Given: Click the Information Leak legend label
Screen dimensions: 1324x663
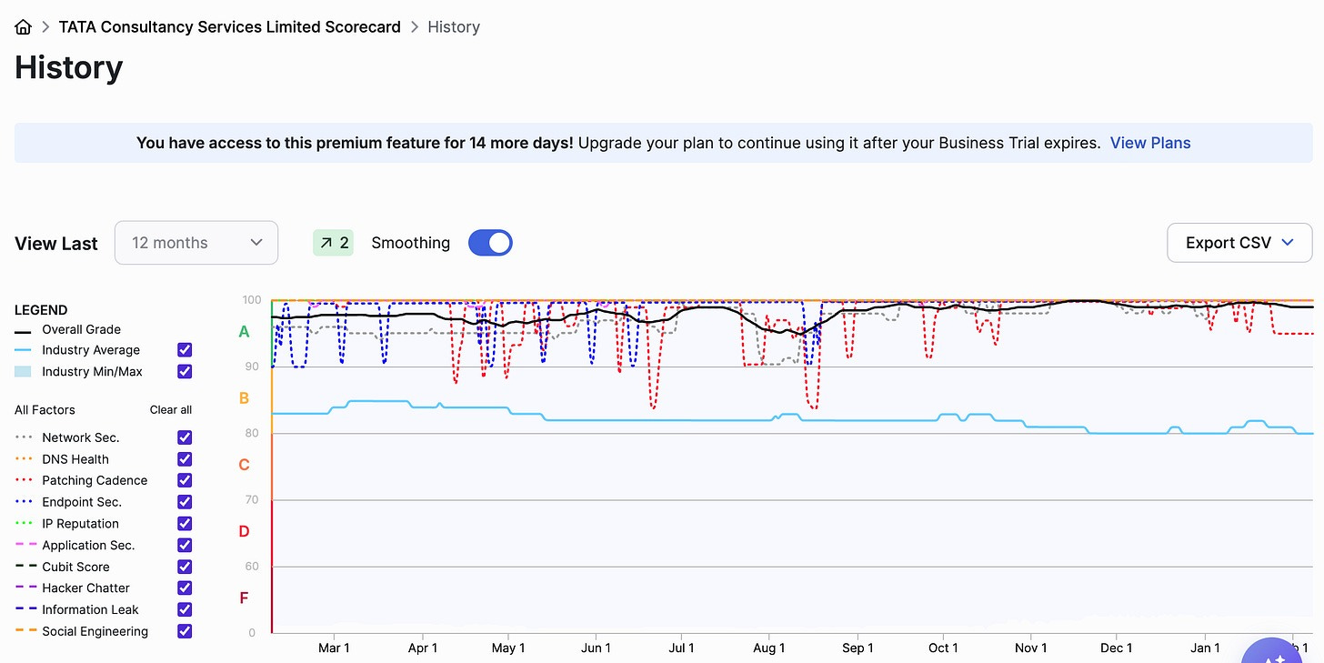Looking at the screenshot, I should 90,609.
